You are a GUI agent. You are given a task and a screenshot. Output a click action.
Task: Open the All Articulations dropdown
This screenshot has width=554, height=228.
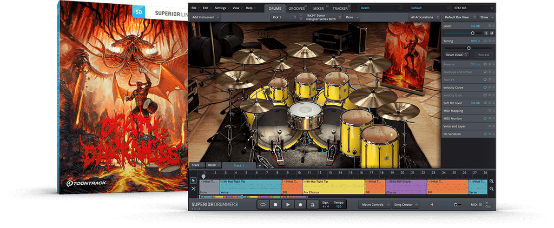425,17
